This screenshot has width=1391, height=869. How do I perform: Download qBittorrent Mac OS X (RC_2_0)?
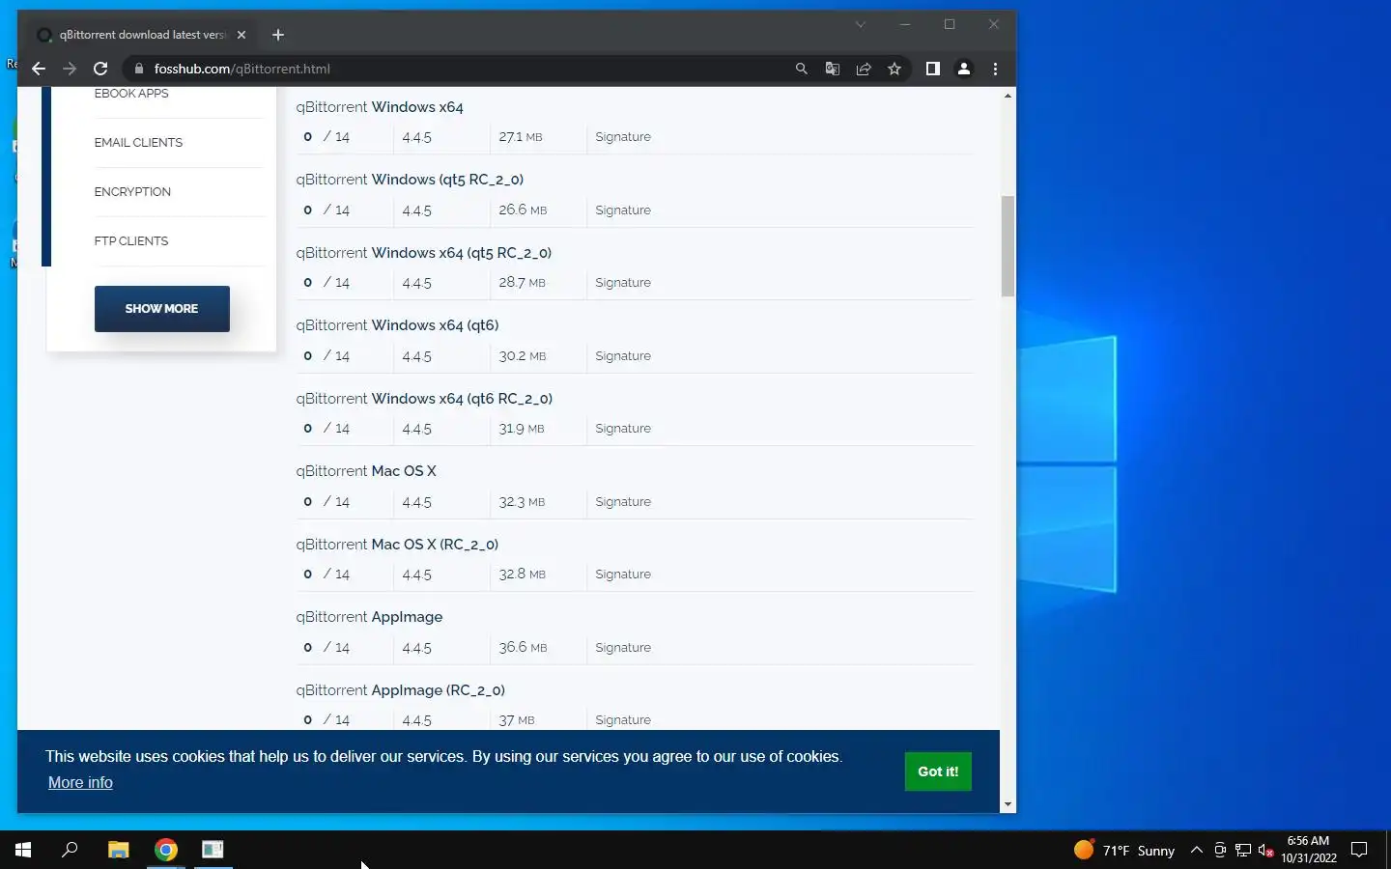coord(397,545)
